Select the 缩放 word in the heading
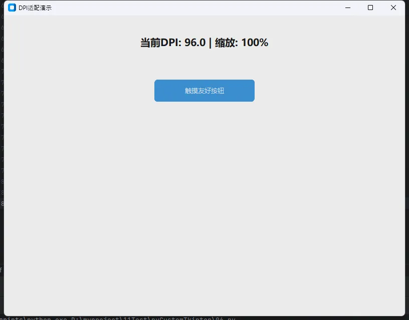The width and height of the screenshot is (409, 320). pyautogui.click(x=226, y=43)
